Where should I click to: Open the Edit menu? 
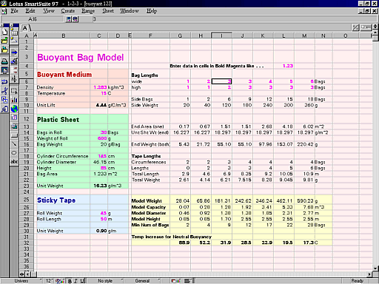click(x=30, y=11)
